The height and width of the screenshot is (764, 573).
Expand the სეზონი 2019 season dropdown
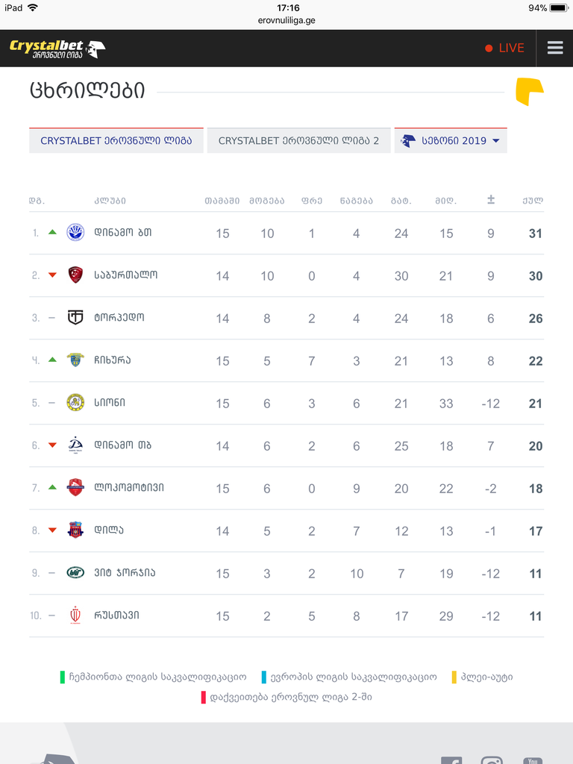[451, 140]
